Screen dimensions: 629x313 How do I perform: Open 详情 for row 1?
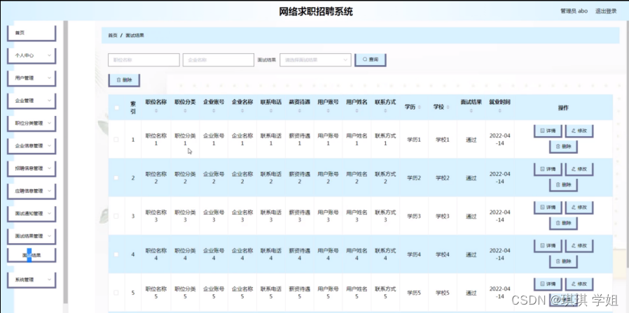(548, 131)
